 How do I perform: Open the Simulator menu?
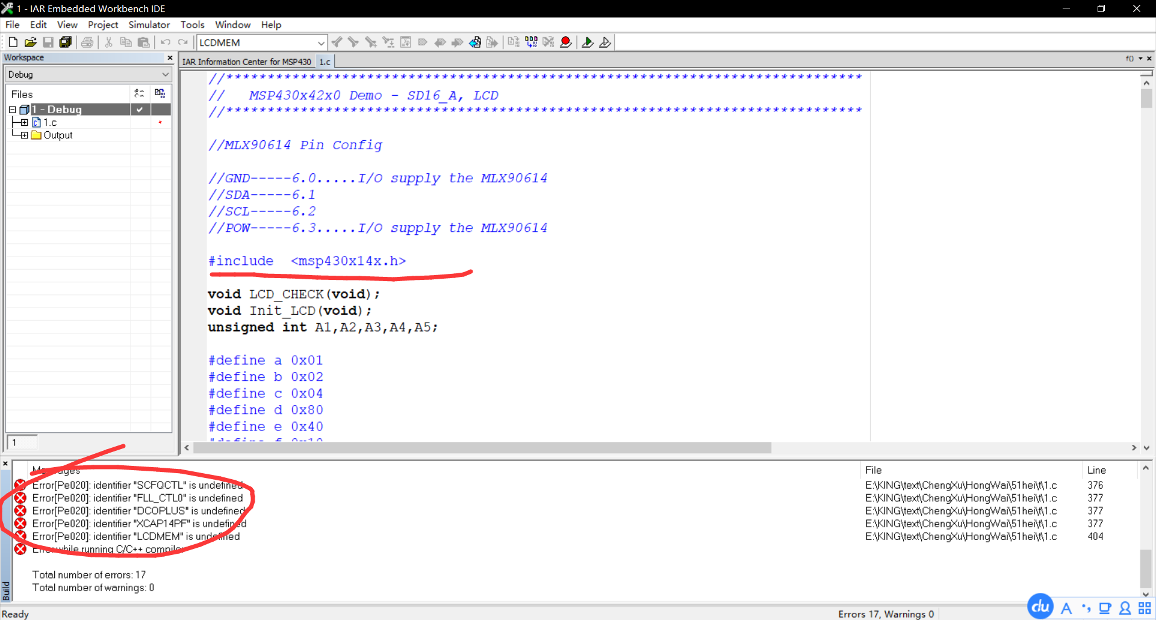pos(149,25)
